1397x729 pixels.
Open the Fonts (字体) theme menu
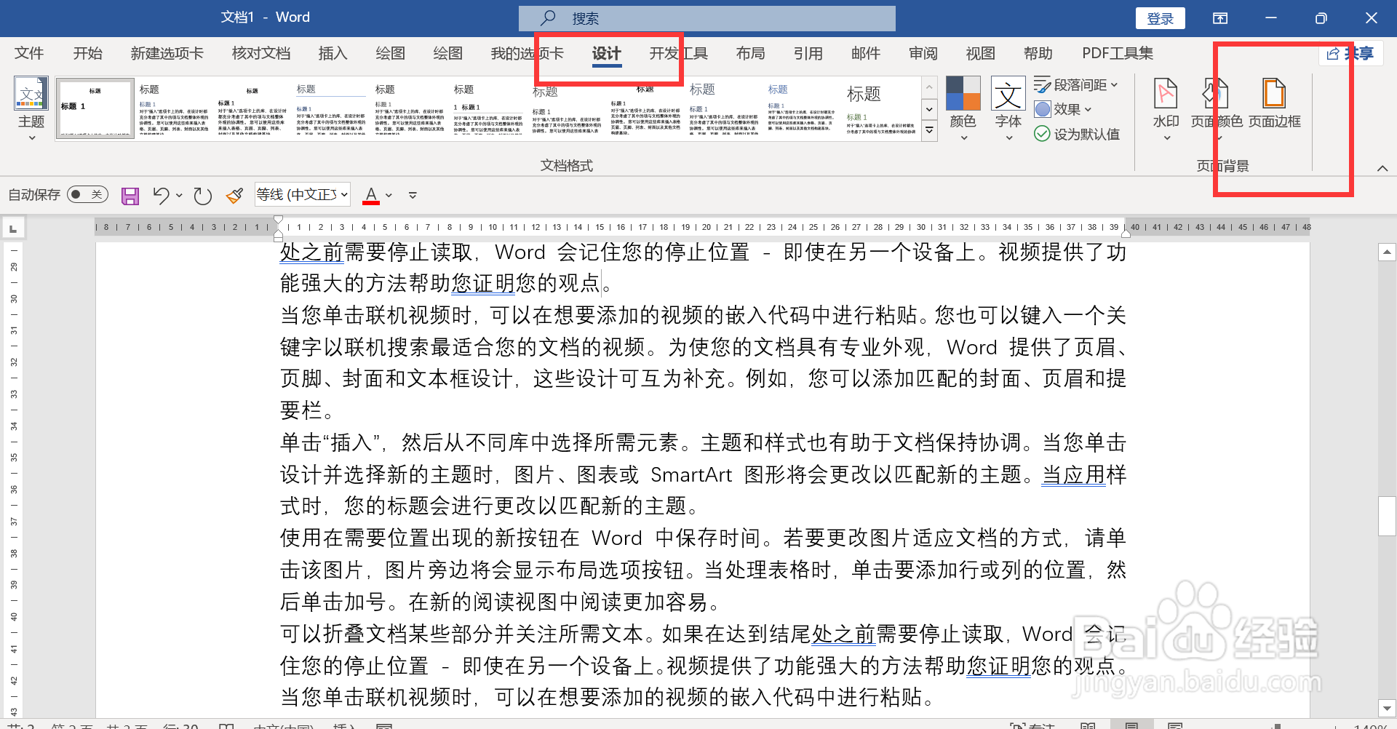pos(1008,108)
